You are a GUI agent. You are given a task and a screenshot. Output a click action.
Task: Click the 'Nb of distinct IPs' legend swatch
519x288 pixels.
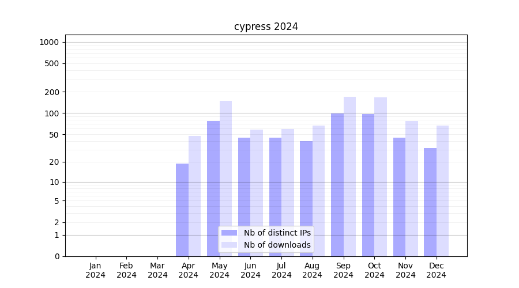pos(229,233)
